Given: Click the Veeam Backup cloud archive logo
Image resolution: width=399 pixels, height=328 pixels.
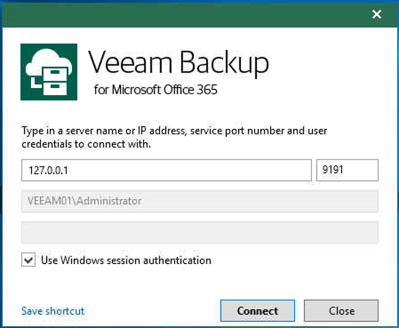Looking at the screenshot, I should click(49, 72).
